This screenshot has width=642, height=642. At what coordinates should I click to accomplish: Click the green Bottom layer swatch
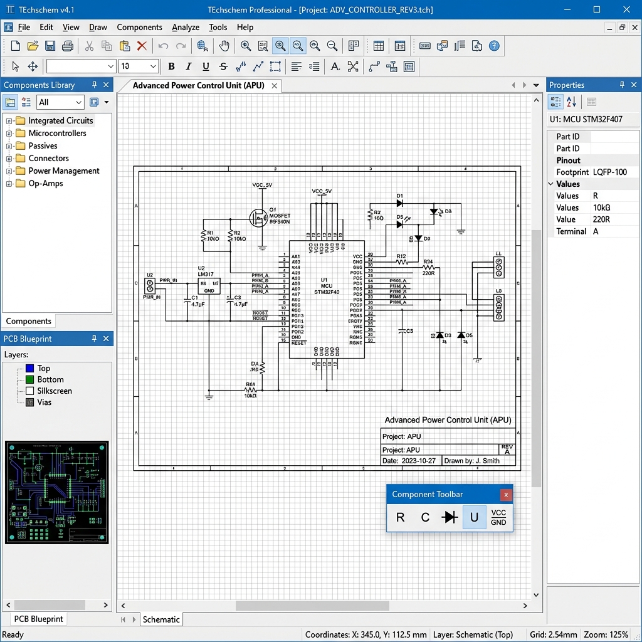pyautogui.click(x=30, y=379)
